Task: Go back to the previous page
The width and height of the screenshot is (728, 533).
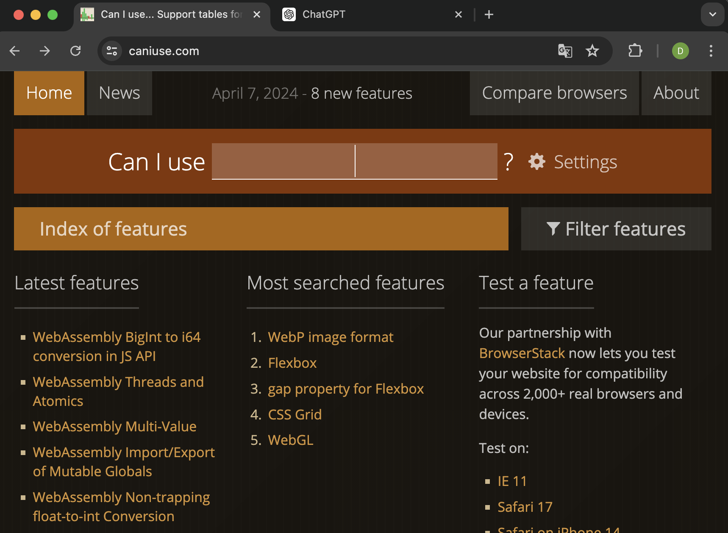Action: tap(15, 51)
